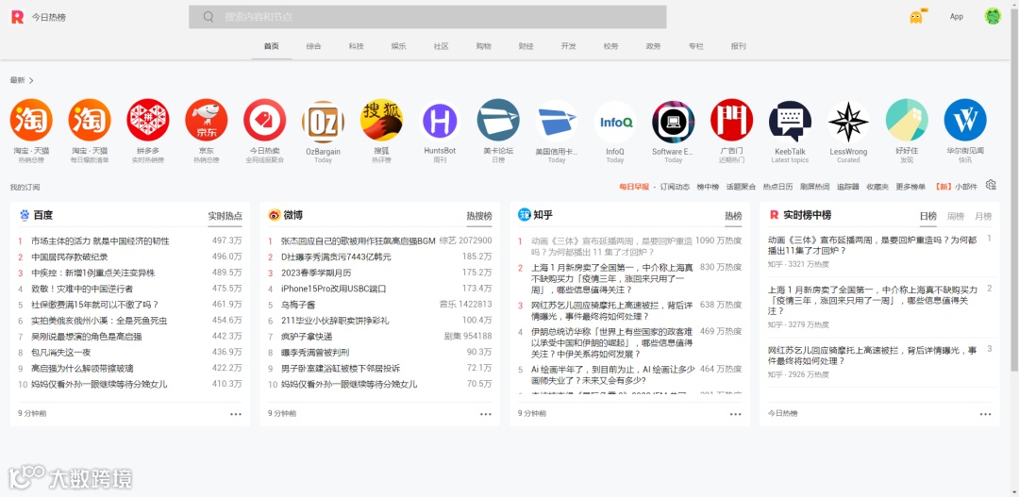The height and width of the screenshot is (497, 1019).
Task: Open subscription settings gear icon
Action: click(x=991, y=185)
